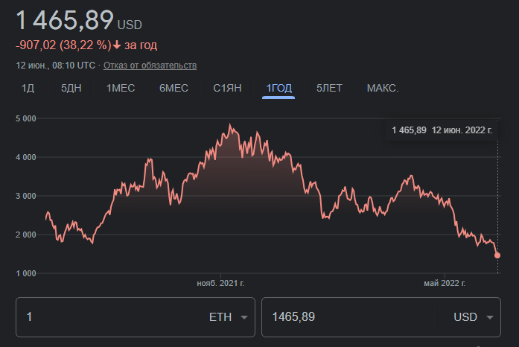Screen dimensions: 519x347
Task: Select the 1Д time range tab
Action: click(x=28, y=88)
